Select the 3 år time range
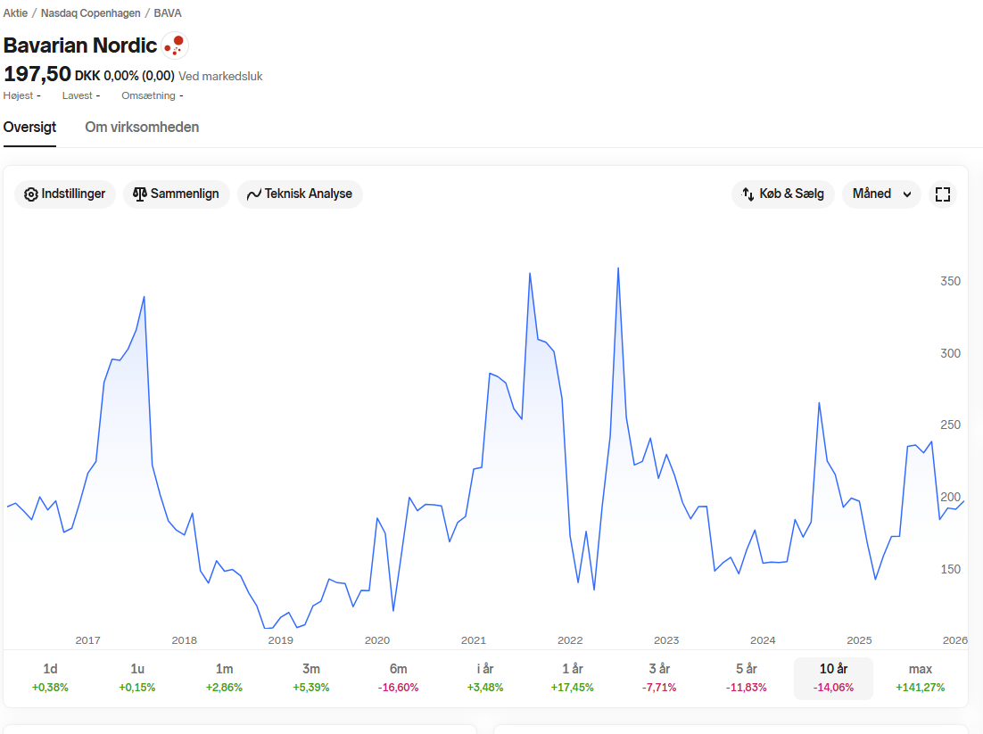The image size is (983, 734). (x=659, y=678)
